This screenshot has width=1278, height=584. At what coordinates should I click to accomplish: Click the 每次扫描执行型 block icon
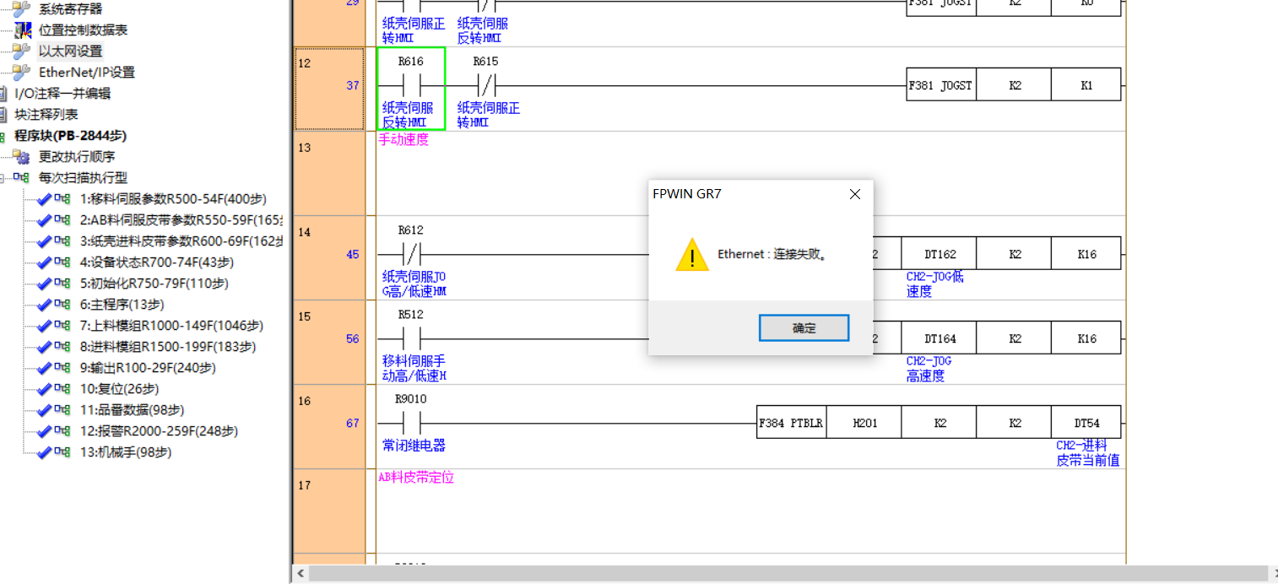[x=22, y=177]
